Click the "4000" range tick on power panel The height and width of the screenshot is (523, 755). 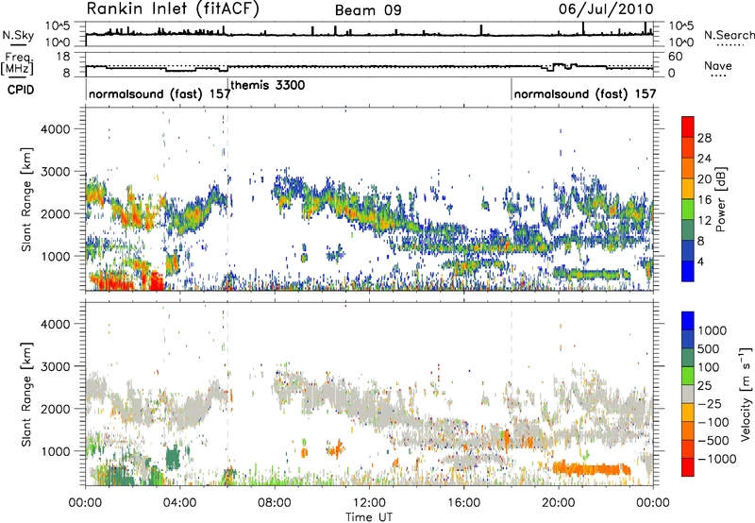click(x=55, y=129)
